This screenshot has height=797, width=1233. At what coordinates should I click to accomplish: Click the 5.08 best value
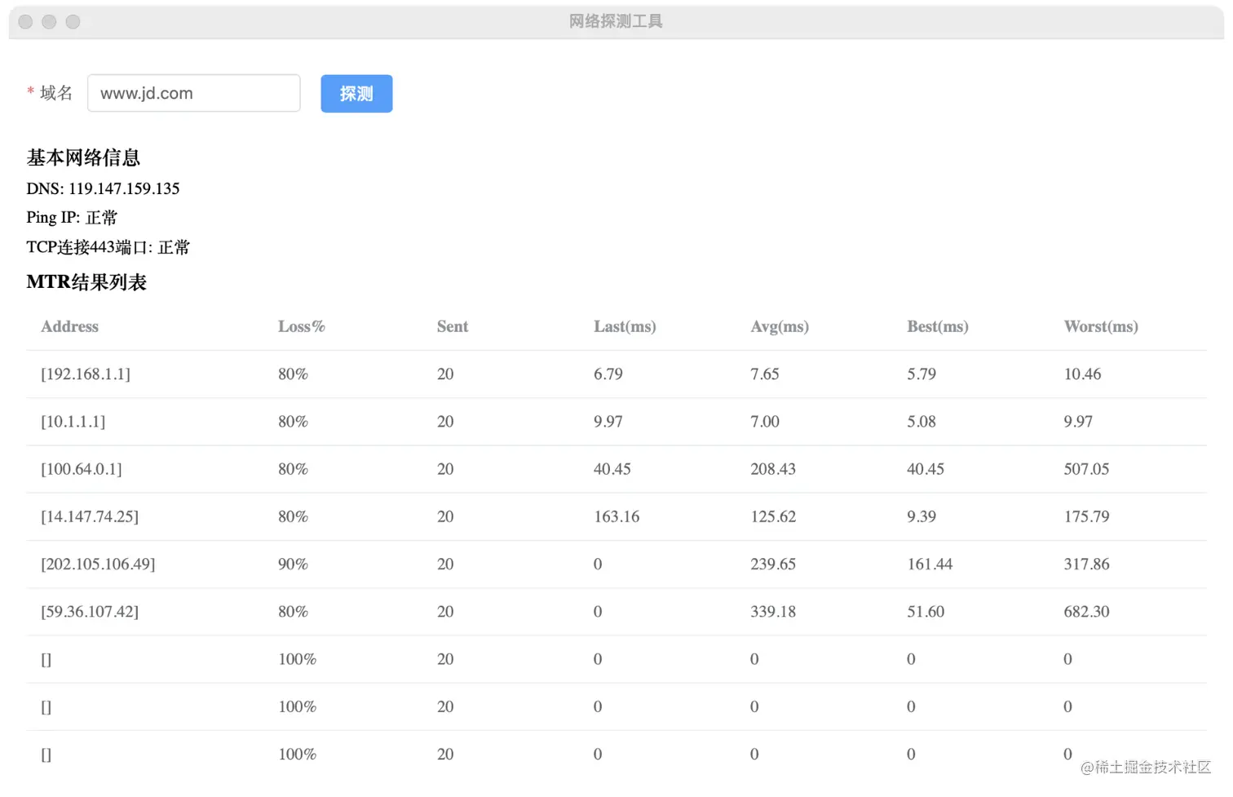coord(921,421)
